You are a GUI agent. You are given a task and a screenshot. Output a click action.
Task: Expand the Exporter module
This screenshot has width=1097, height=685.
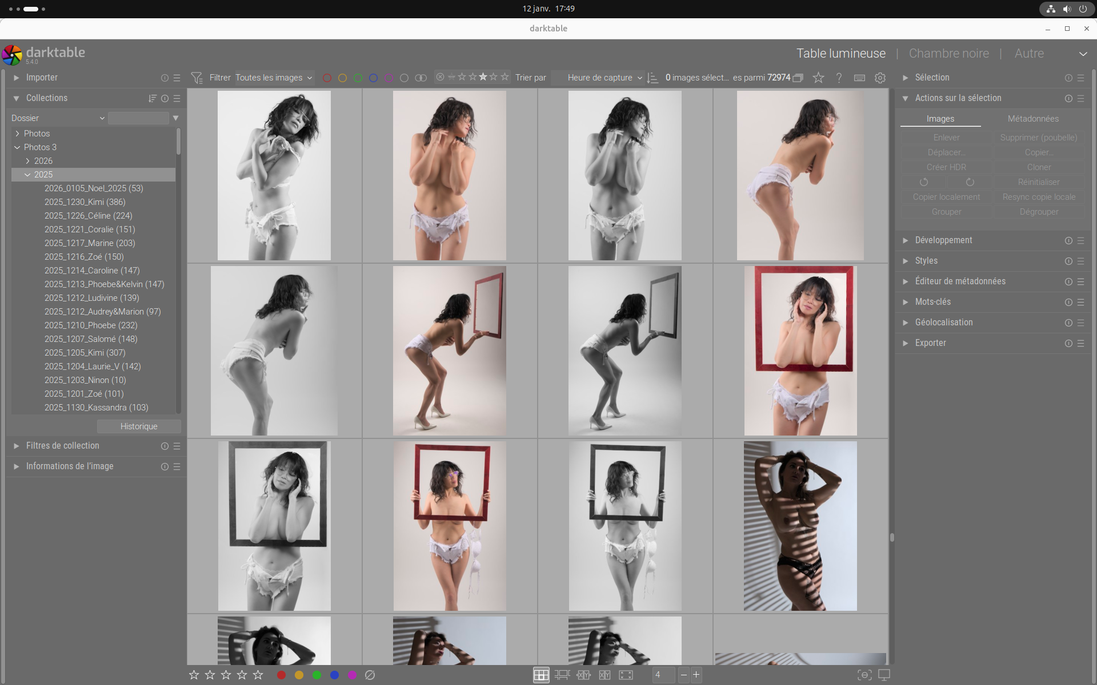930,343
